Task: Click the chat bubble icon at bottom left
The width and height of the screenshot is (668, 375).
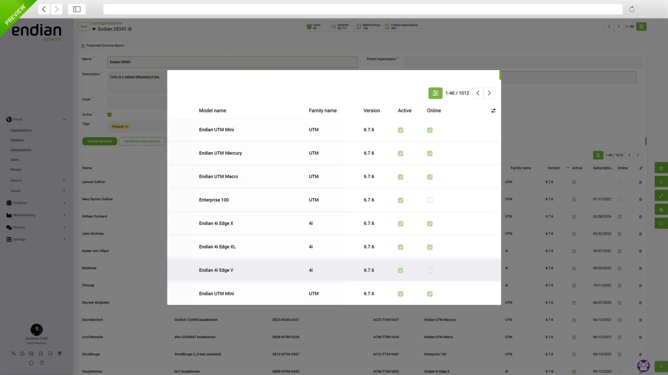Action: 31,363
